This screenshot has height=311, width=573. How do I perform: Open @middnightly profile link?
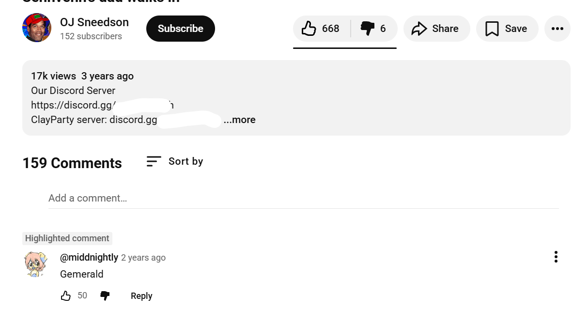click(x=89, y=257)
